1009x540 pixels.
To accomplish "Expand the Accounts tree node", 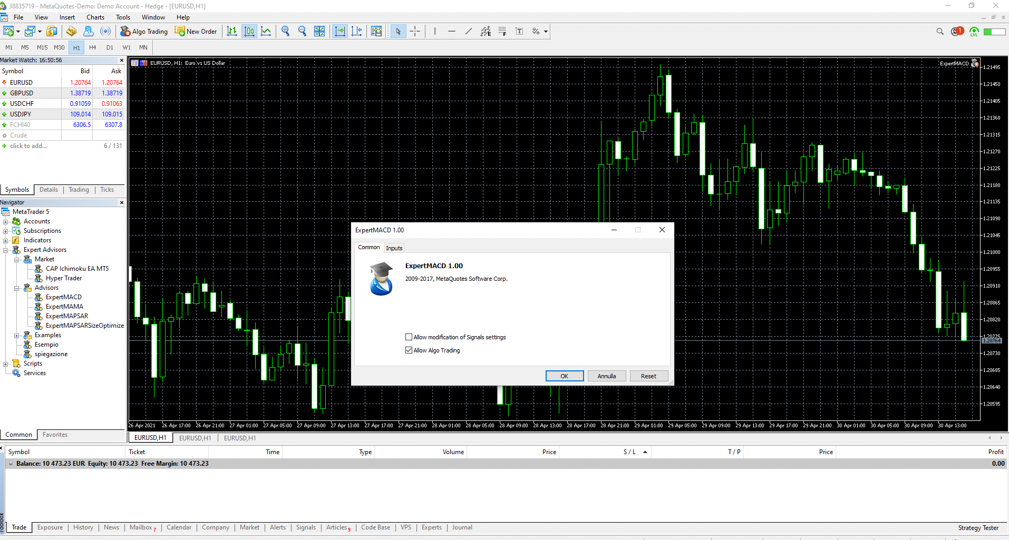I will tap(6, 222).
